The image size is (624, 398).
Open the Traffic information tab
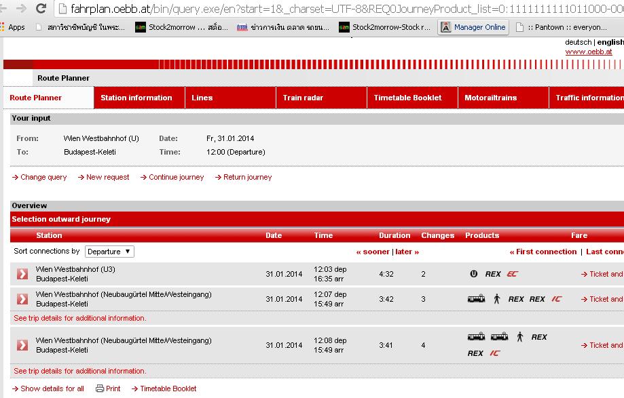587,98
